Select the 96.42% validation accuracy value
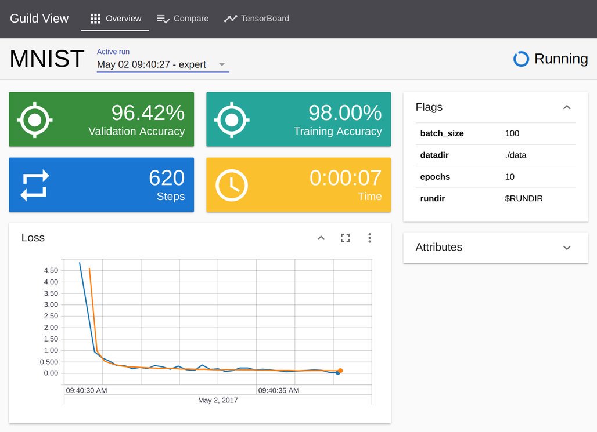Image resolution: width=597 pixels, height=432 pixels. (x=148, y=112)
